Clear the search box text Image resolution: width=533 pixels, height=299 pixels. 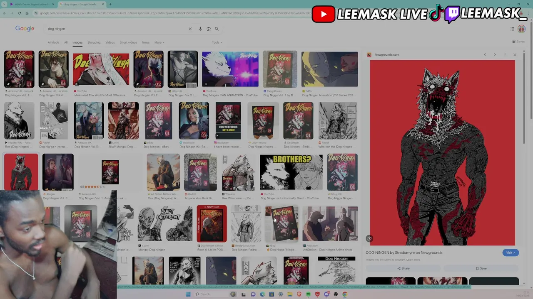190,29
